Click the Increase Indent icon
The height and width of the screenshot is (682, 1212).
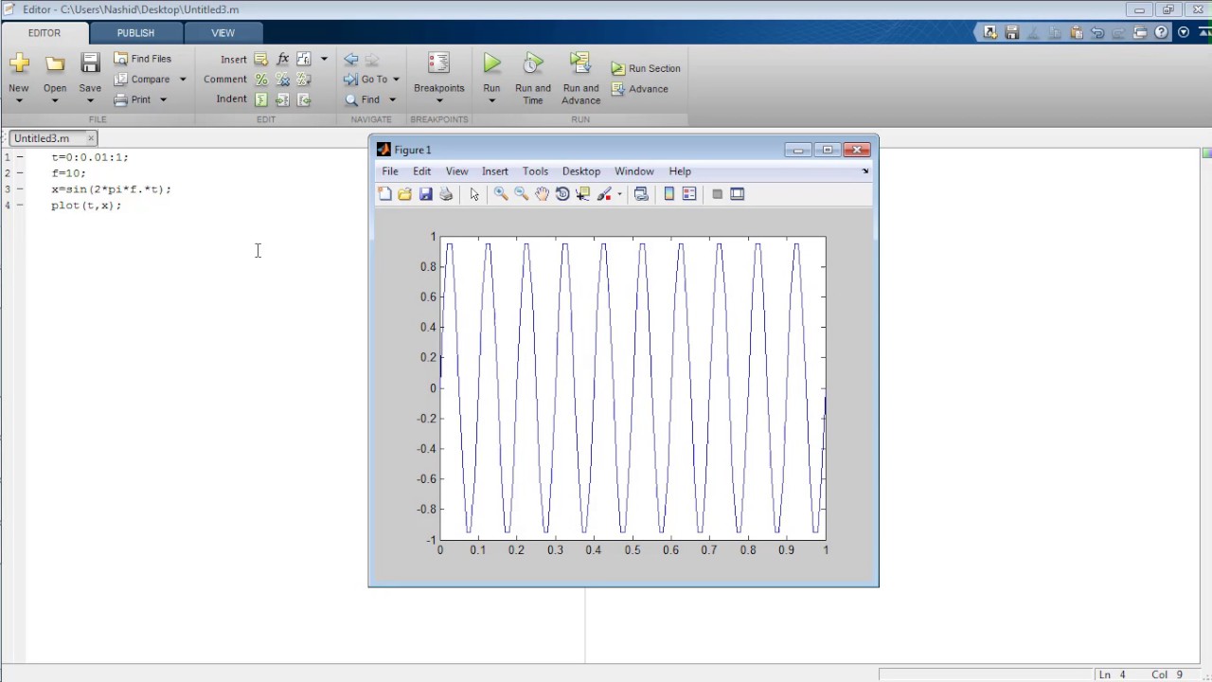click(282, 99)
